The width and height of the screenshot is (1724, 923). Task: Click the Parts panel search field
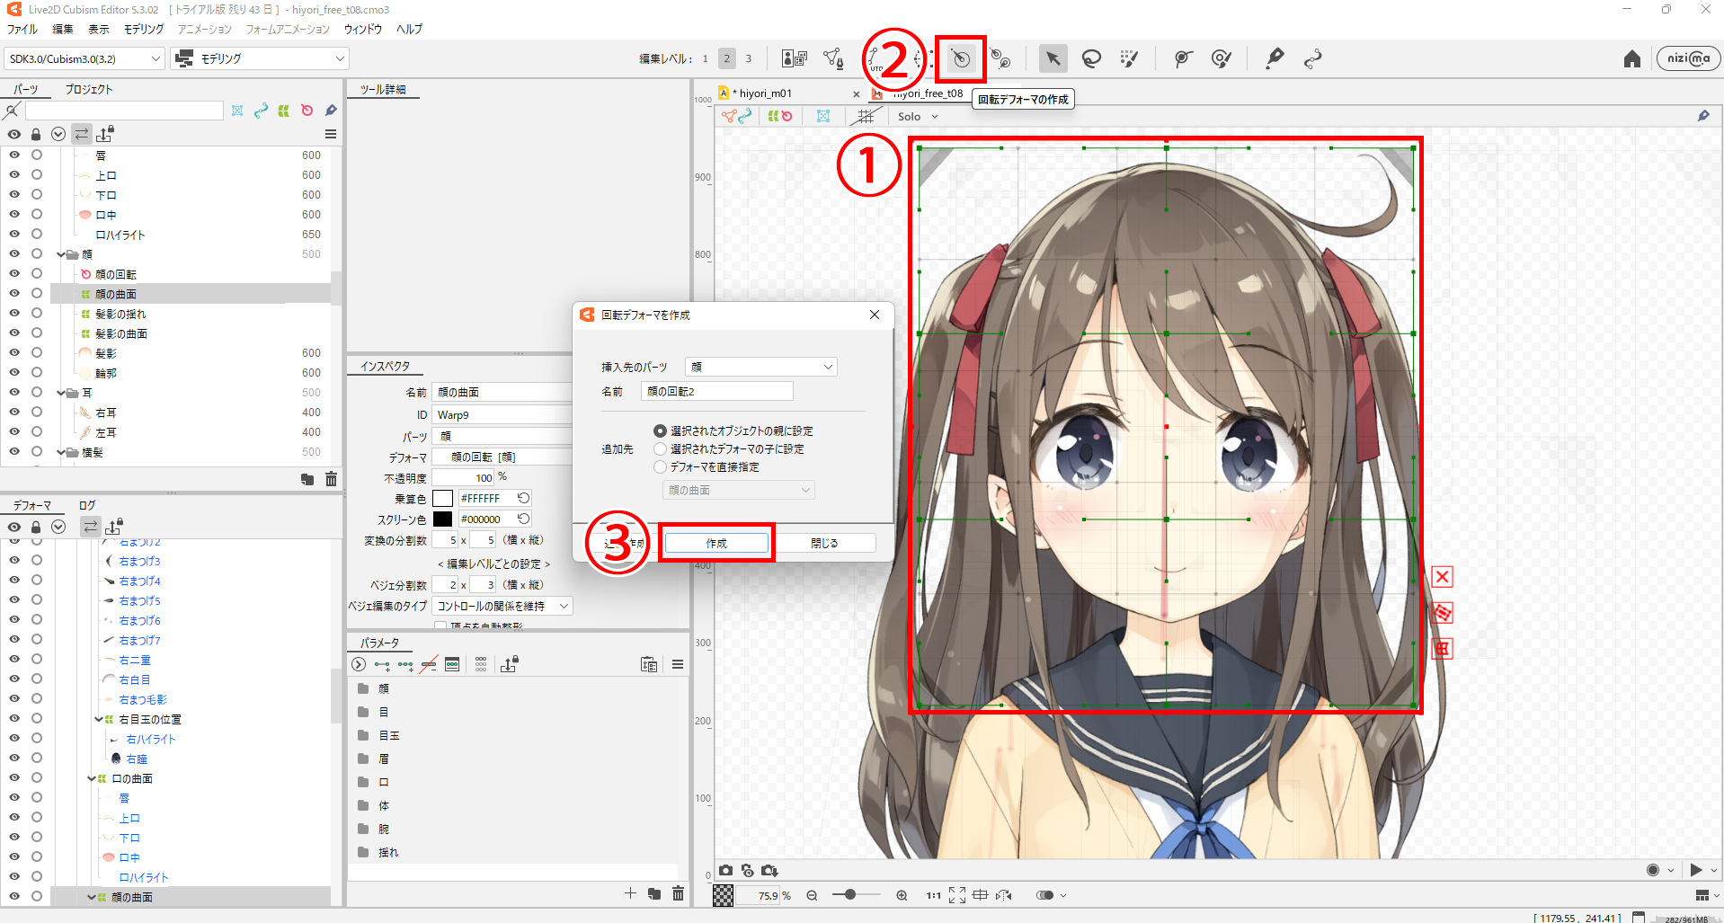(x=124, y=111)
